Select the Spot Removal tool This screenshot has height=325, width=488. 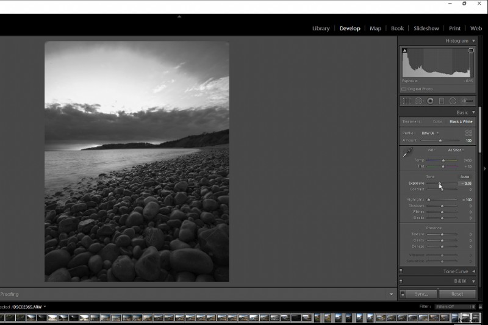(x=418, y=101)
